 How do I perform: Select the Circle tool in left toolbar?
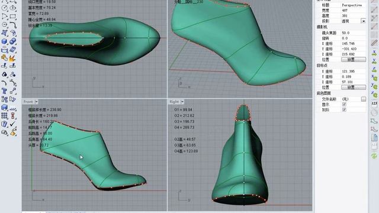(x=4, y=8)
